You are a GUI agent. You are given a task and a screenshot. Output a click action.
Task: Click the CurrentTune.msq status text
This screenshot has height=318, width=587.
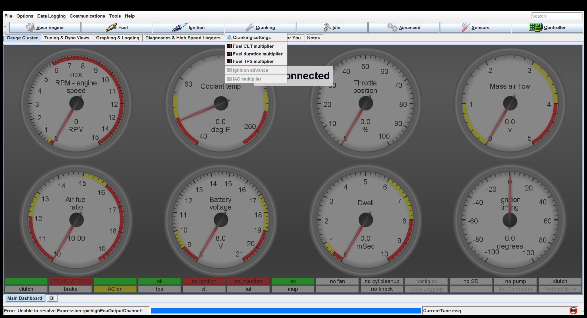tap(442, 311)
